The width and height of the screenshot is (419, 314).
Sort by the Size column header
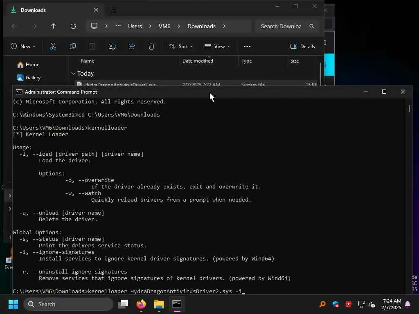[x=295, y=61]
